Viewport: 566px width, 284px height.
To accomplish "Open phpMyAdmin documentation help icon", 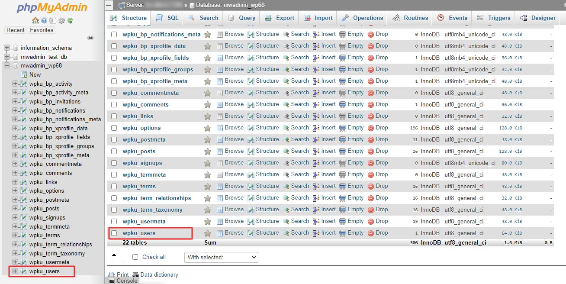I will [x=44, y=20].
